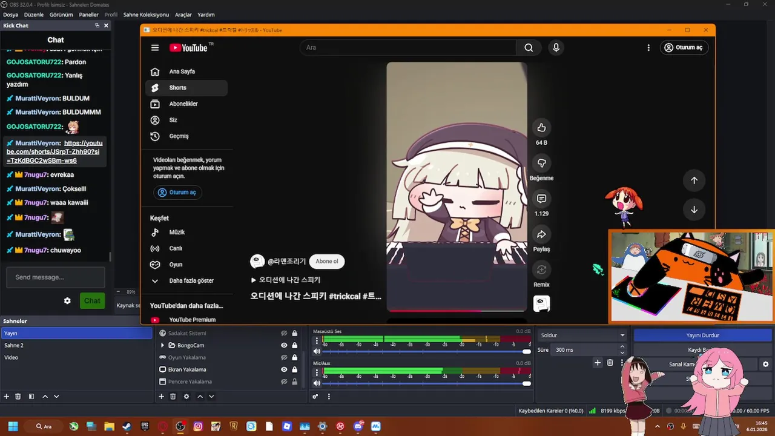Open Instagram from the taskbar
775x436 pixels.
198,426
